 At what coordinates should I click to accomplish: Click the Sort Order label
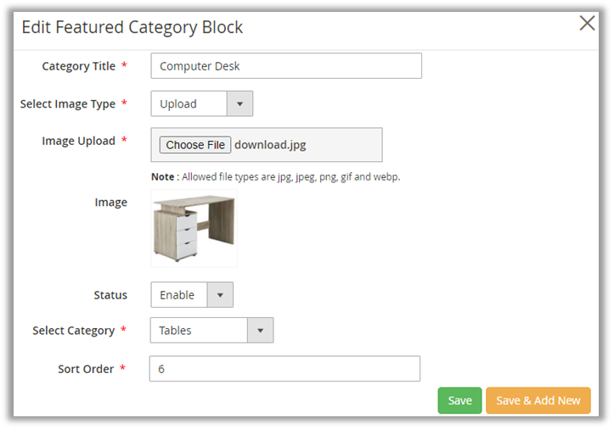86,369
